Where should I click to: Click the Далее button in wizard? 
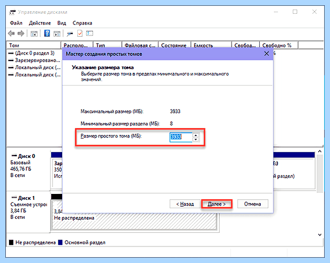tap(217, 204)
